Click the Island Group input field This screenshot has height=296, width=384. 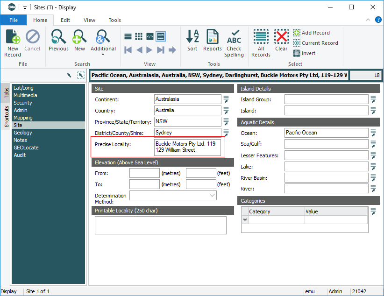click(x=326, y=99)
